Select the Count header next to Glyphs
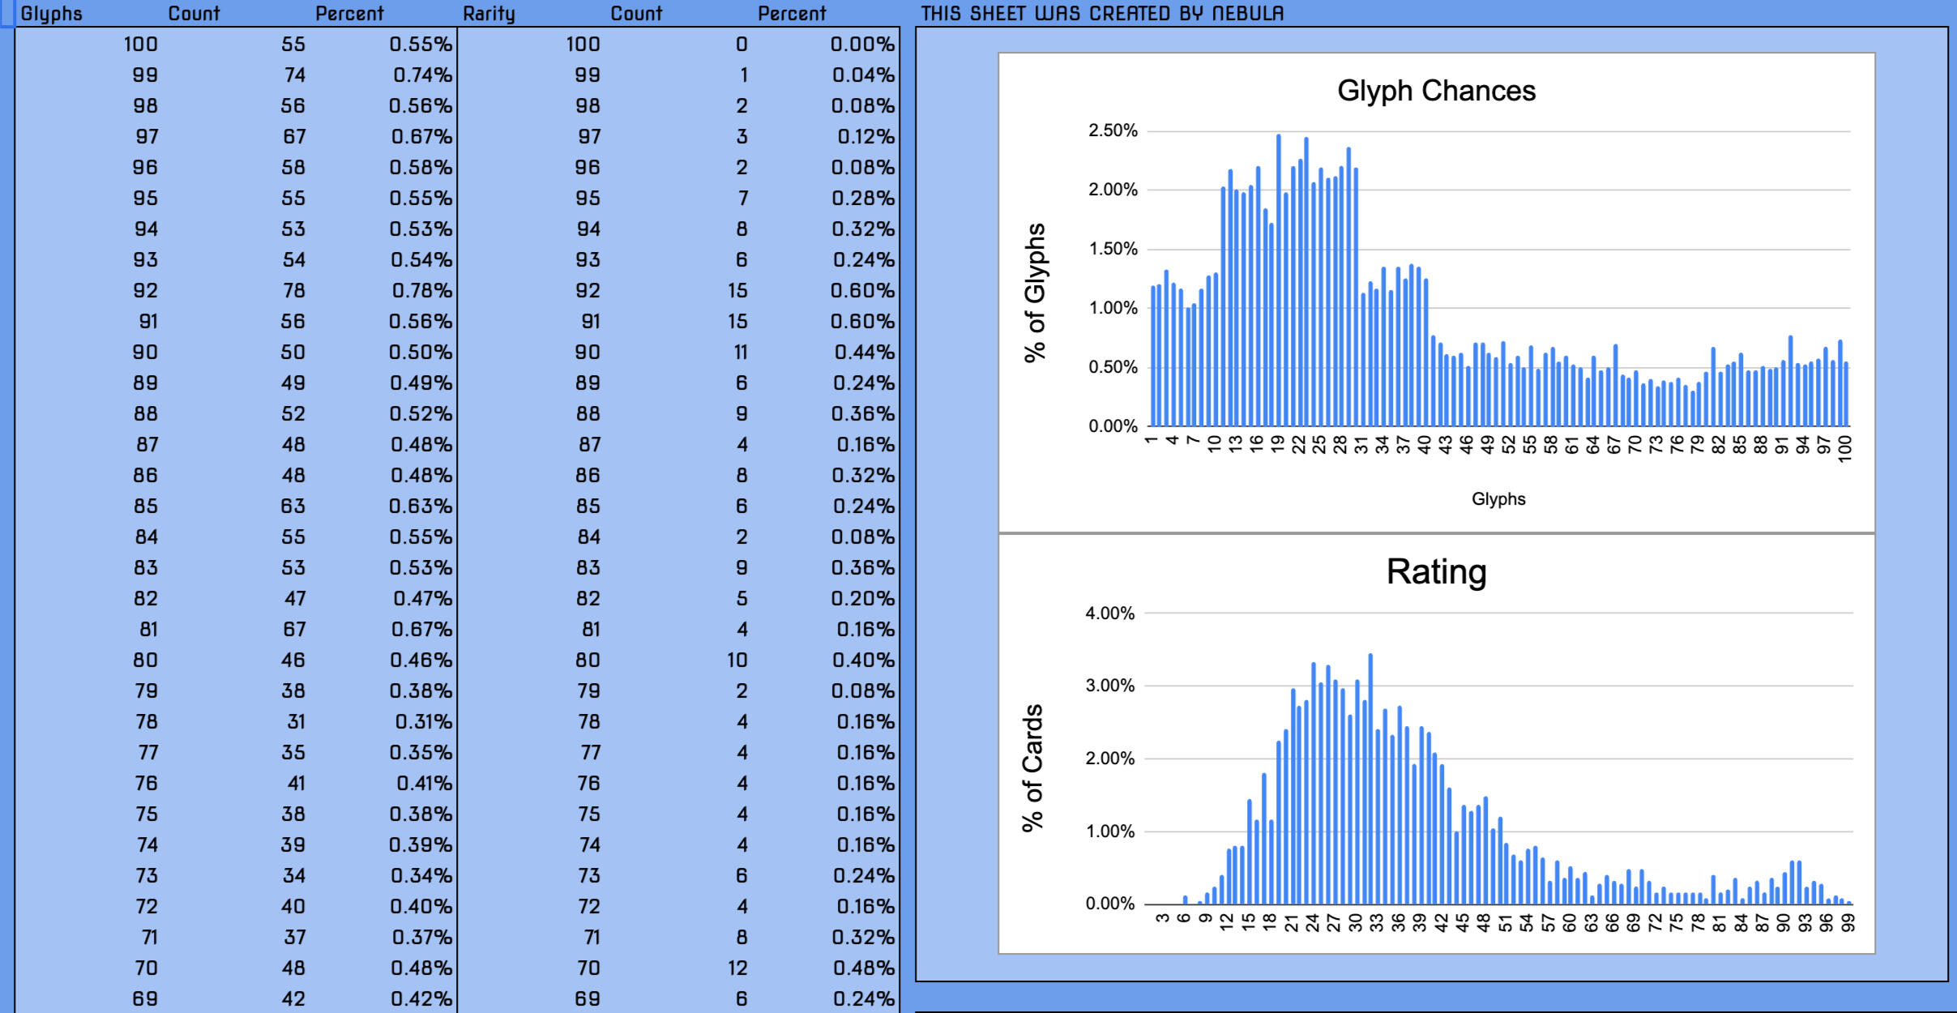Viewport: 1957px width, 1013px height. coord(194,13)
